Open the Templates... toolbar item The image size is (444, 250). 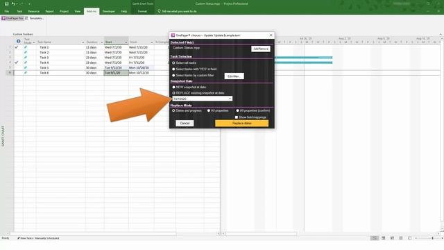[37, 18]
